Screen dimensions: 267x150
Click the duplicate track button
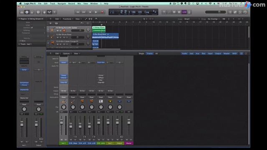pos(56,23)
